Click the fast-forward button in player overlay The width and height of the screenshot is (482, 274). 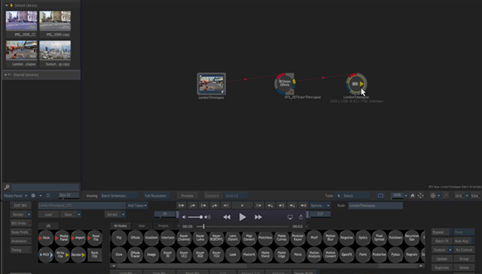coord(258,217)
